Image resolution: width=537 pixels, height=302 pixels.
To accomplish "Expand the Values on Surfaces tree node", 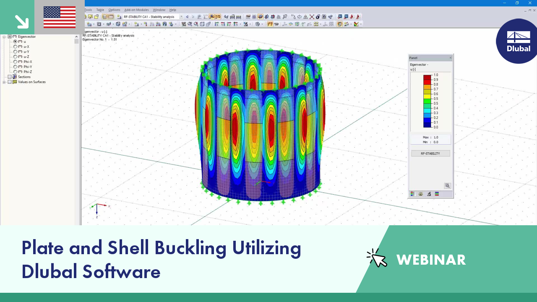I will (4, 82).
